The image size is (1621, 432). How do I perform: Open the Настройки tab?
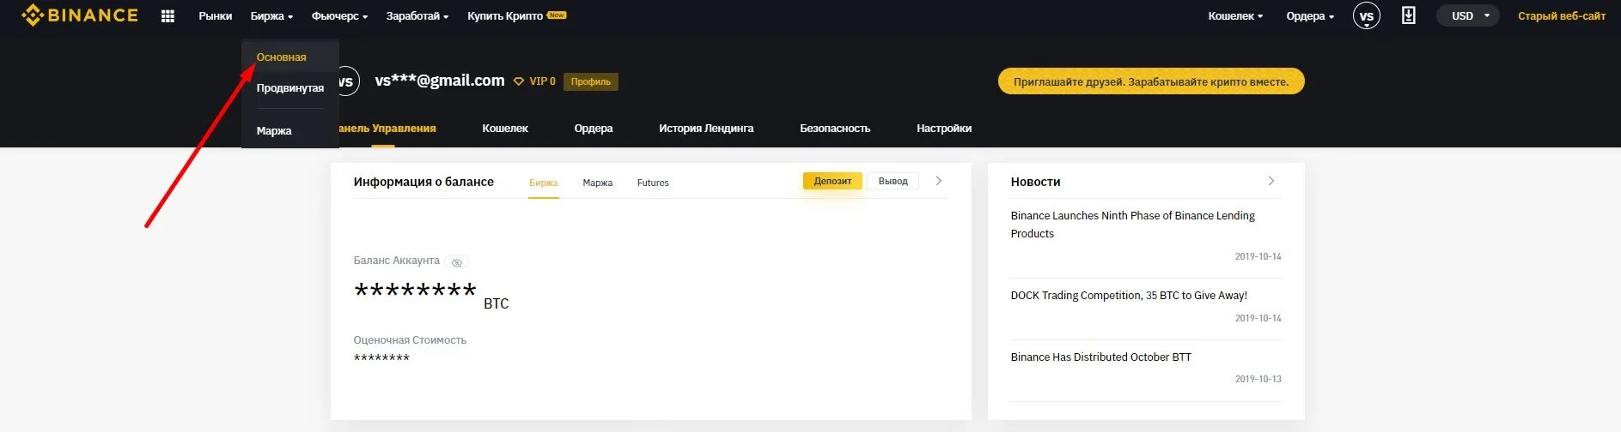[x=944, y=129]
